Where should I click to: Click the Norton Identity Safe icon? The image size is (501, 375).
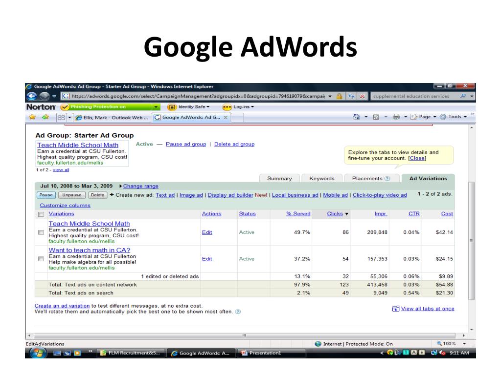(x=172, y=107)
